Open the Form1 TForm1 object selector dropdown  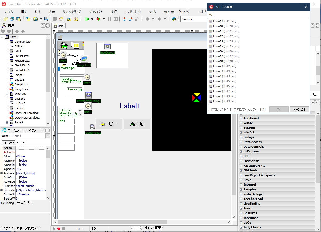48,136
